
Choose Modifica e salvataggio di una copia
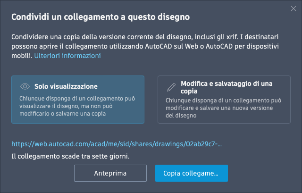pos(224,100)
